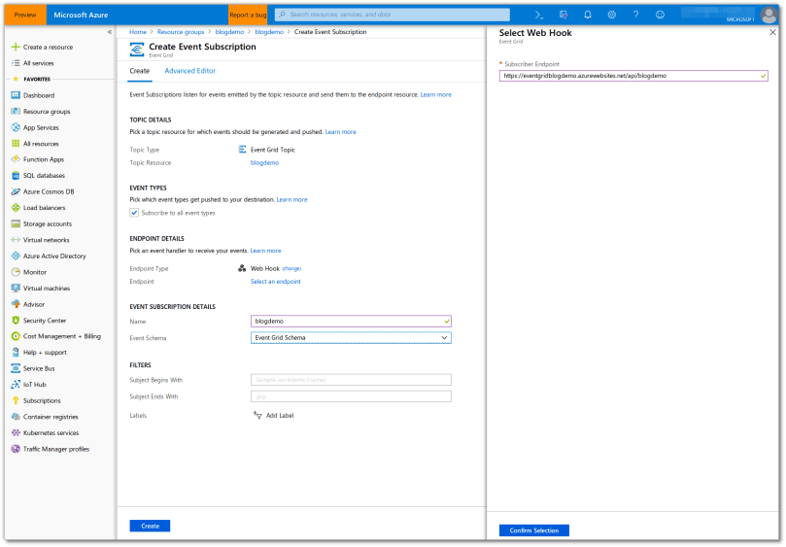Click the blue Create button

tap(150, 526)
